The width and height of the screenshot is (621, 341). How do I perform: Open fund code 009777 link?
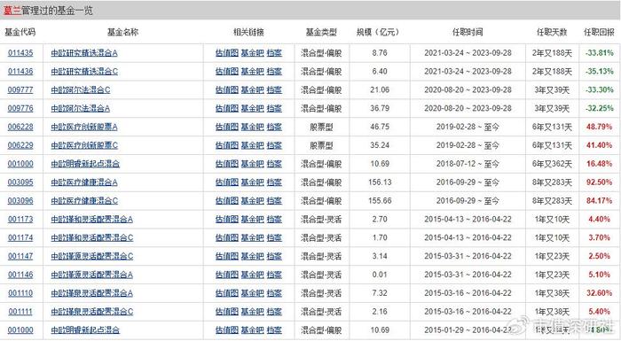[20, 89]
